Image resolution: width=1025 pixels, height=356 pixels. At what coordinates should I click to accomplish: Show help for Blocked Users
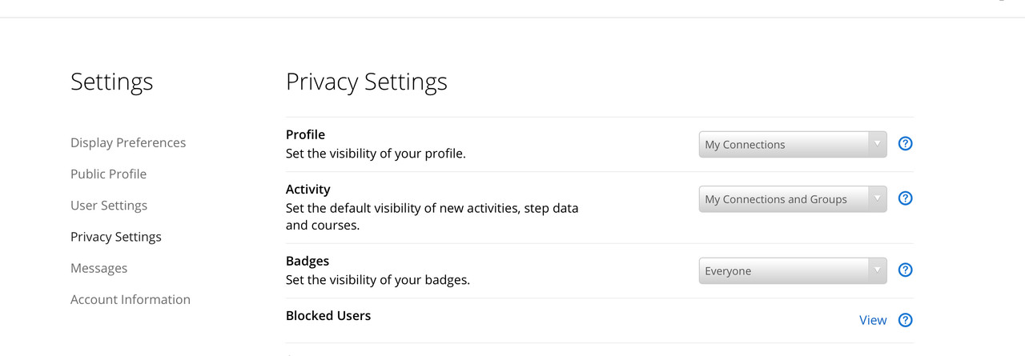[905, 320]
